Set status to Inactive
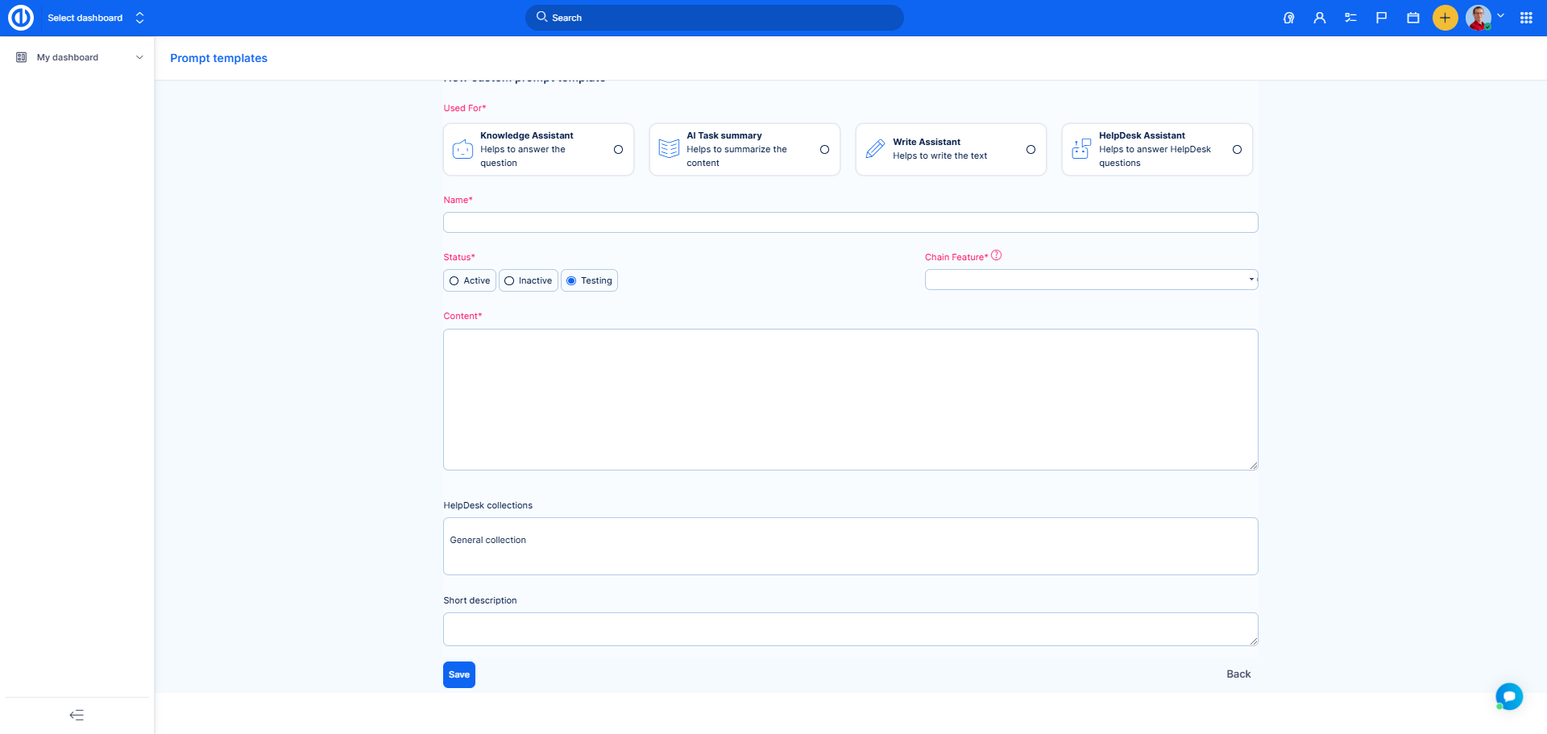The height and width of the screenshot is (734, 1547). (x=509, y=281)
